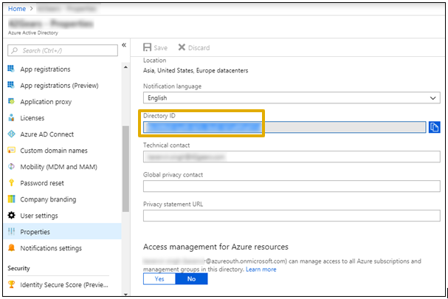Open the Notification language dropdown

291,97
